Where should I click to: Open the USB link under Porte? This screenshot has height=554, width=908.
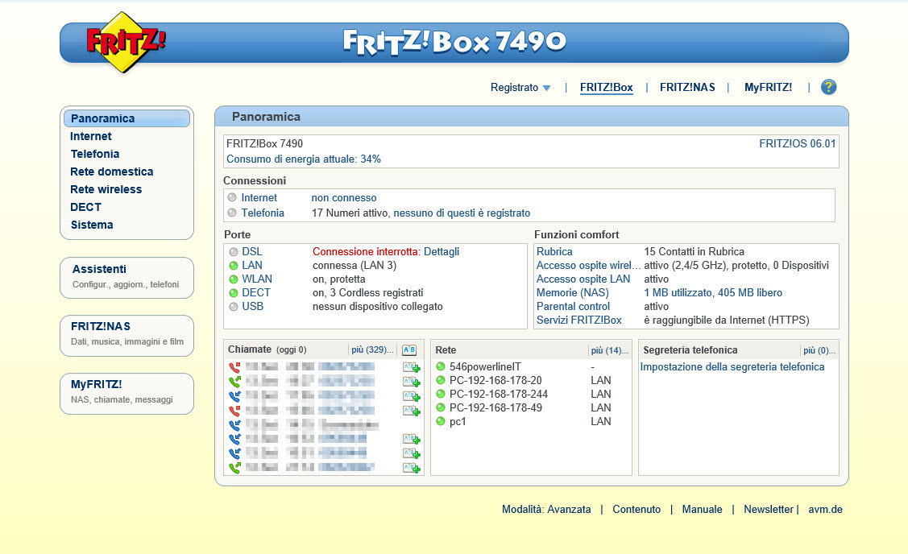click(x=252, y=307)
